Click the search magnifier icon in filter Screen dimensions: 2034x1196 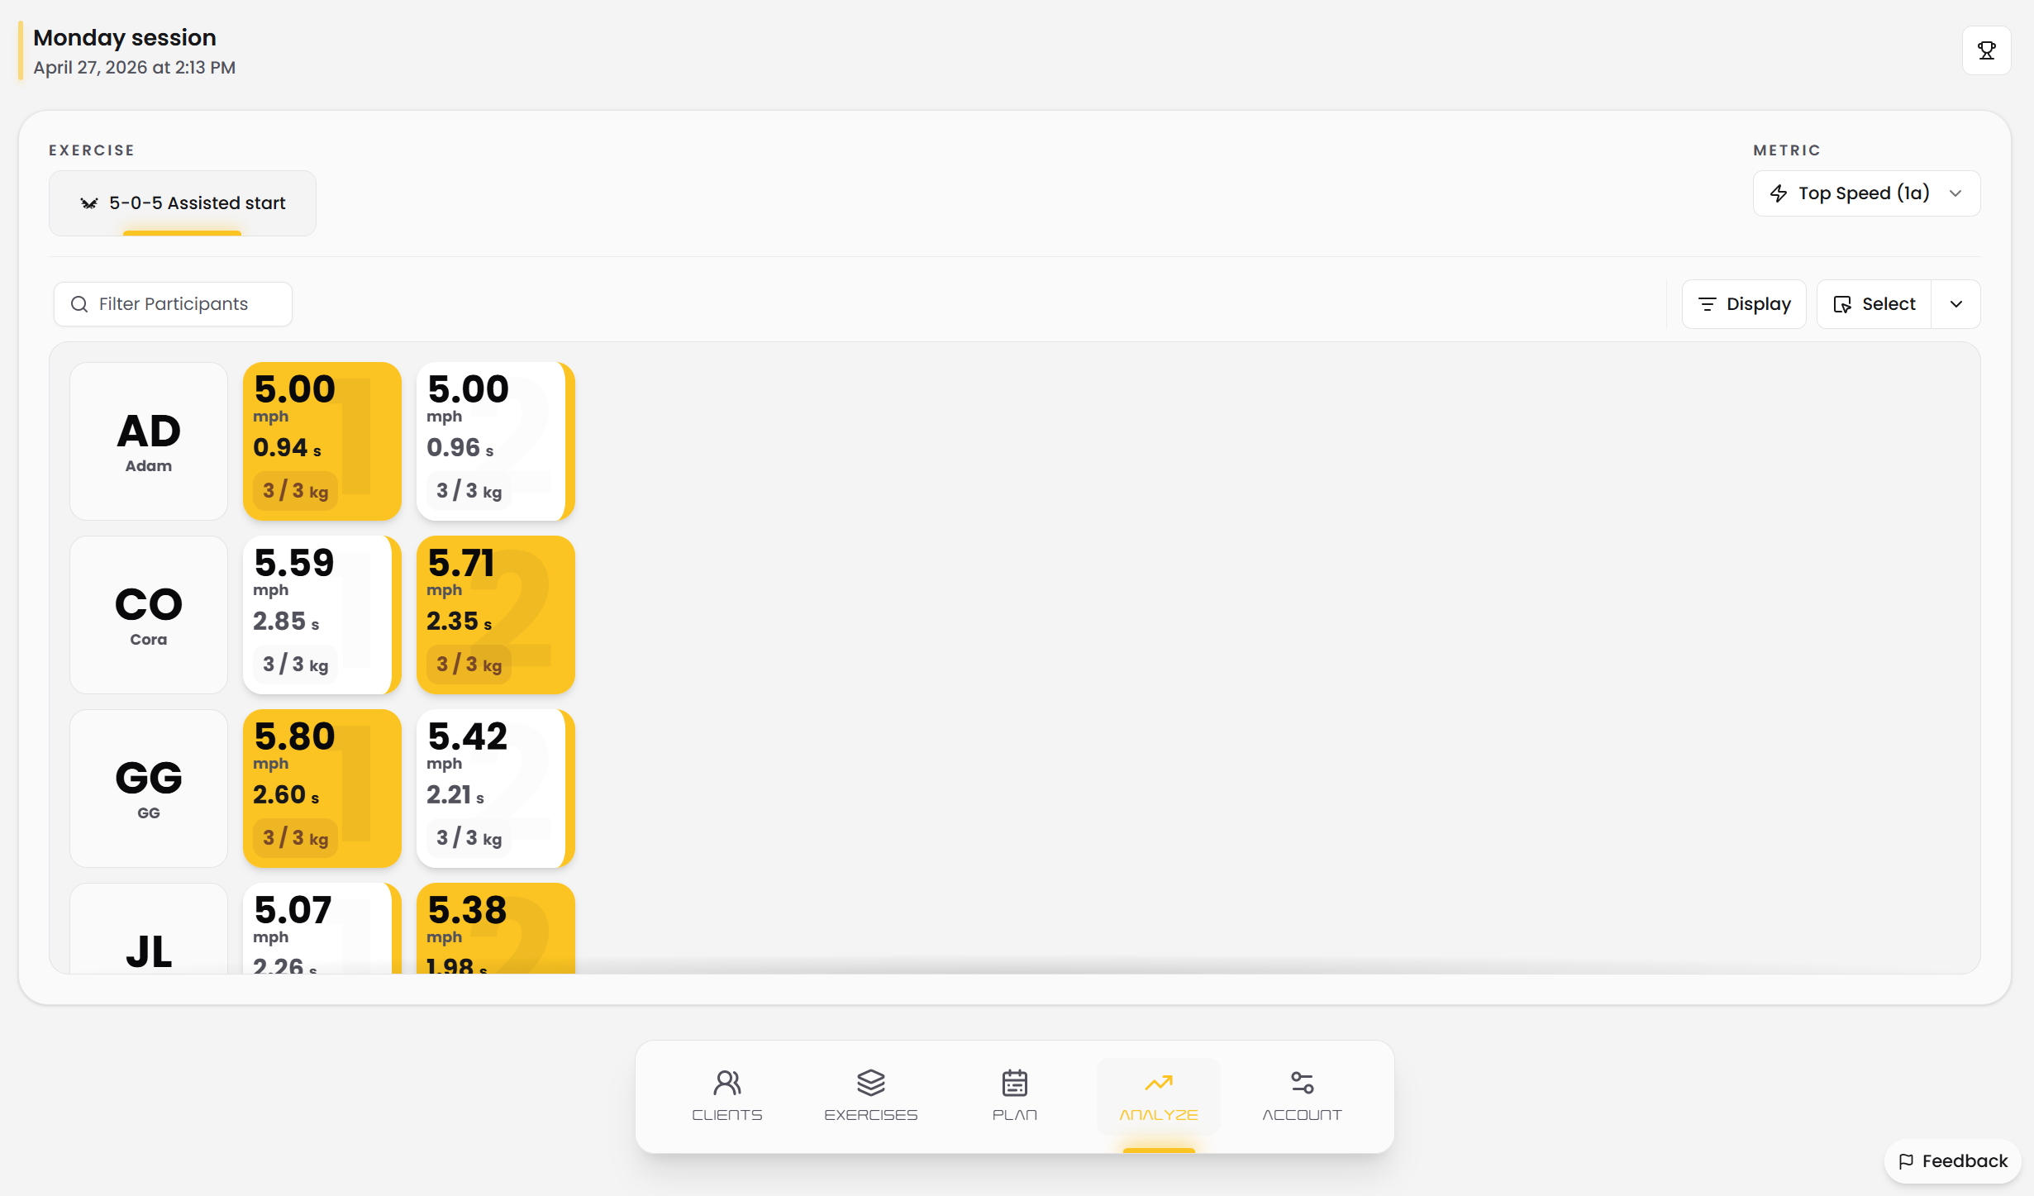pyautogui.click(x=79, y=304)
